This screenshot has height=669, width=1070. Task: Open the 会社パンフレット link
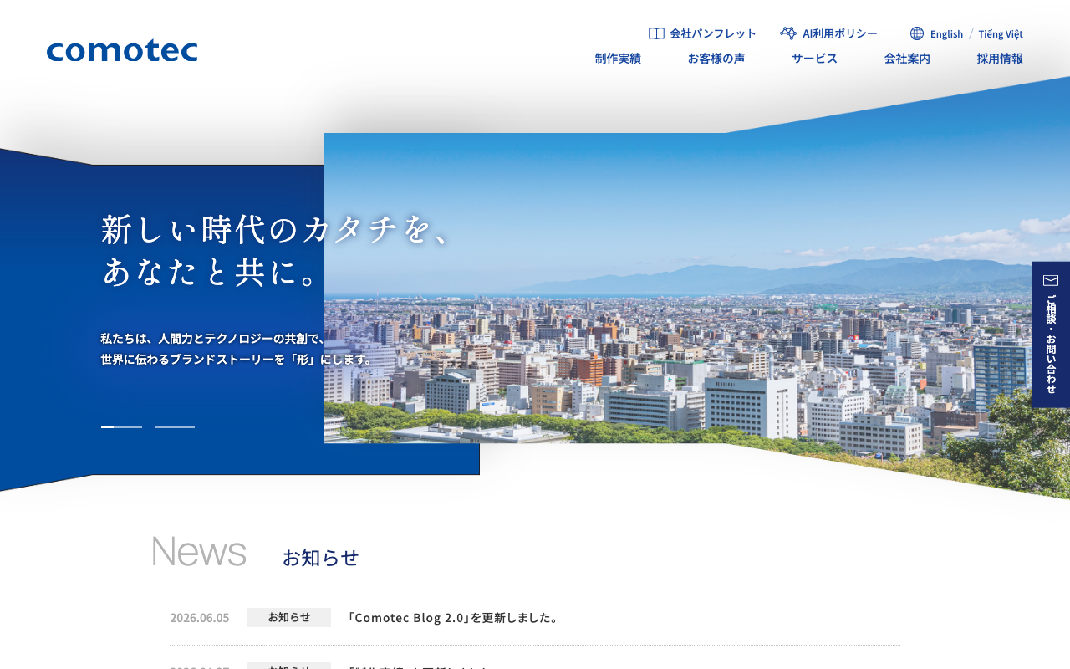pyautogui.click(x=712, y=33)
